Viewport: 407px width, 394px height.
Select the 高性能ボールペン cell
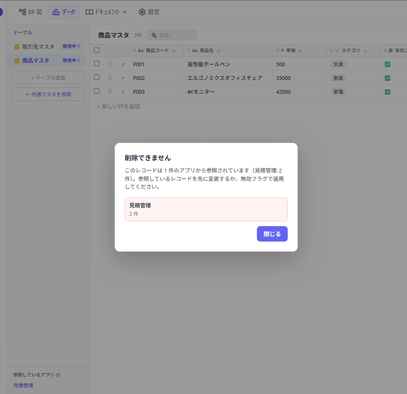pyautogui.click(x=228, y=64)
